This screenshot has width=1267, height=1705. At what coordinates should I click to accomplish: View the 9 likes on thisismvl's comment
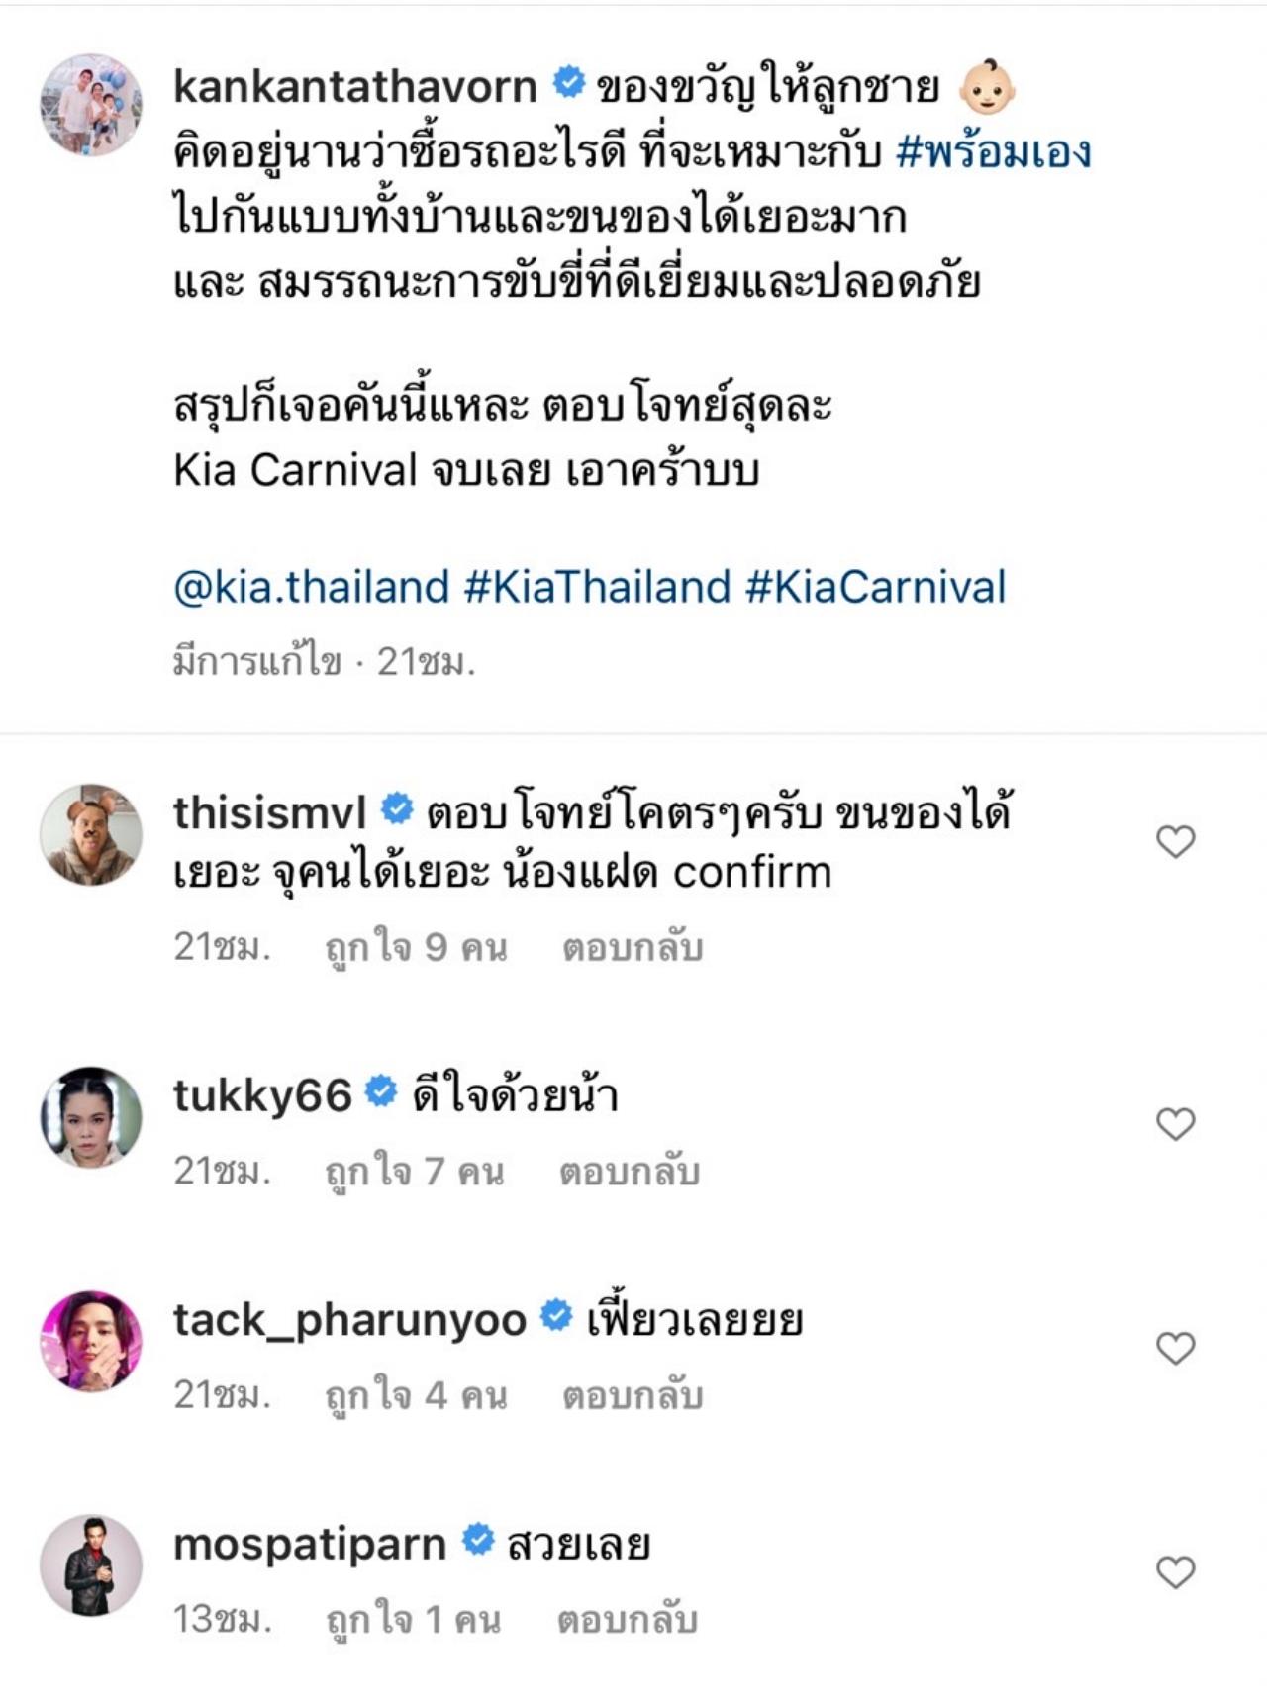(x=416, y=948)
